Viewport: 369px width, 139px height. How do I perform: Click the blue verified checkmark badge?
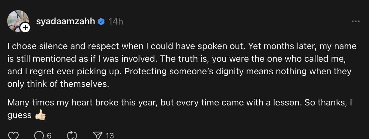(101, 22)
